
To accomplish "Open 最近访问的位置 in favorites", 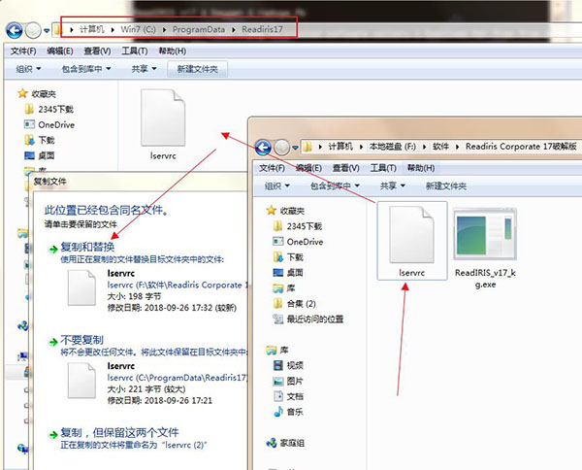I will (x=313, y=319).
